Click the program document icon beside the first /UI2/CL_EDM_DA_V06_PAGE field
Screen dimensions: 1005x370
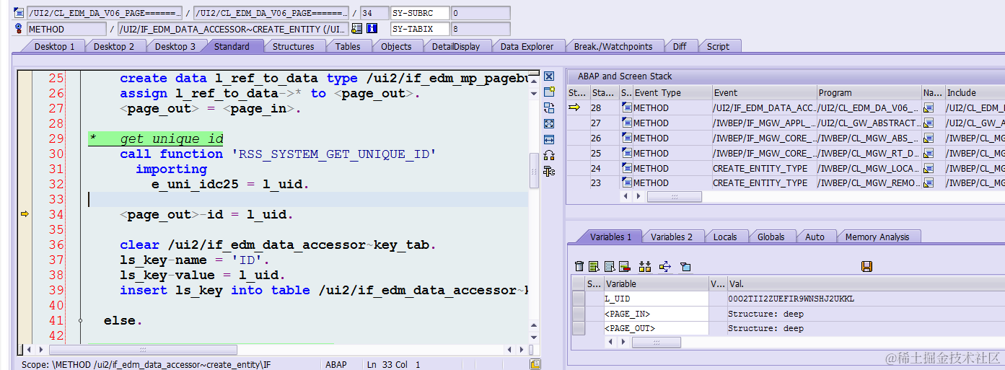(19, 12)
